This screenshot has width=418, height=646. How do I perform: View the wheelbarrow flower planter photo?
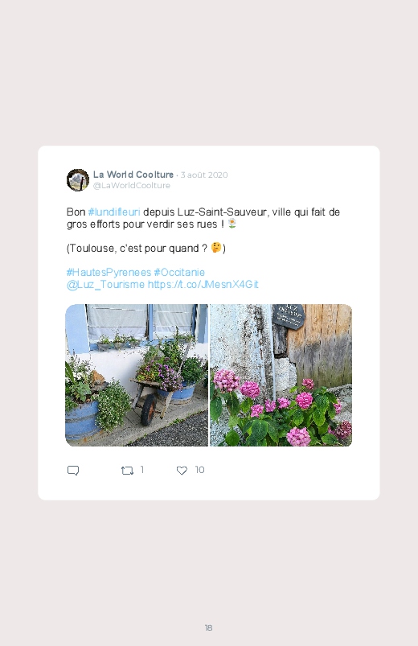tap(137, 376)
